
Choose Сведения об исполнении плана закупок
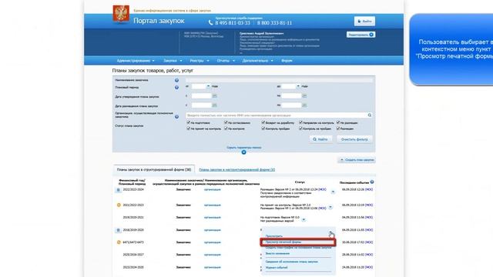291,262
